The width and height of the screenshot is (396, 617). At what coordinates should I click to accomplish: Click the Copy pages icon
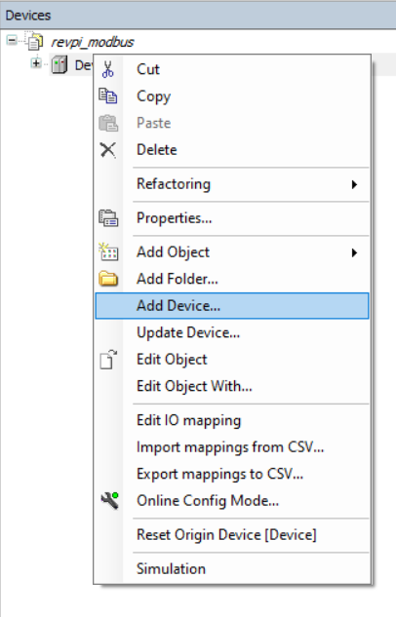pos(108,96)
